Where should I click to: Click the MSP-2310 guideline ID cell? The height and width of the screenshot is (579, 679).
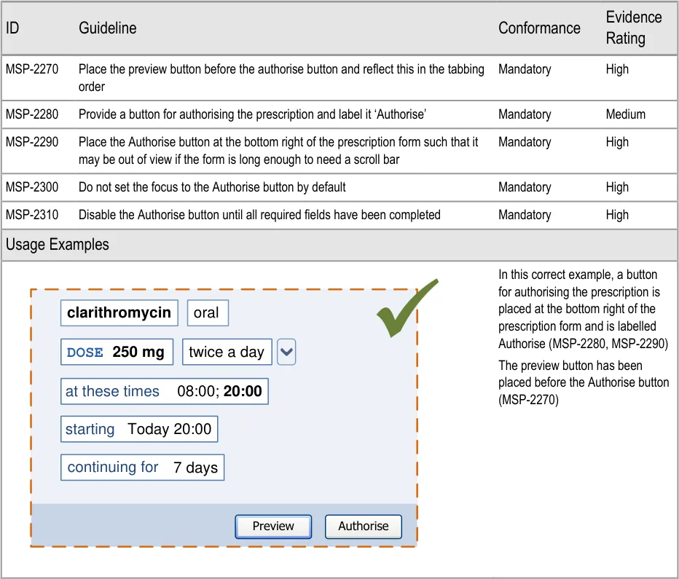coord(32,215)
